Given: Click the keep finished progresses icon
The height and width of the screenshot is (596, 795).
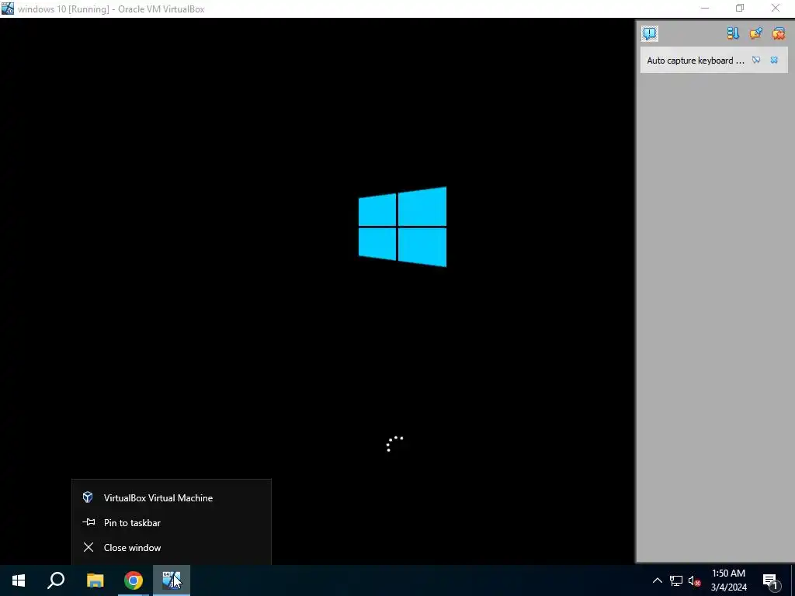Looking at the screenshot, I should pos(756,33).
